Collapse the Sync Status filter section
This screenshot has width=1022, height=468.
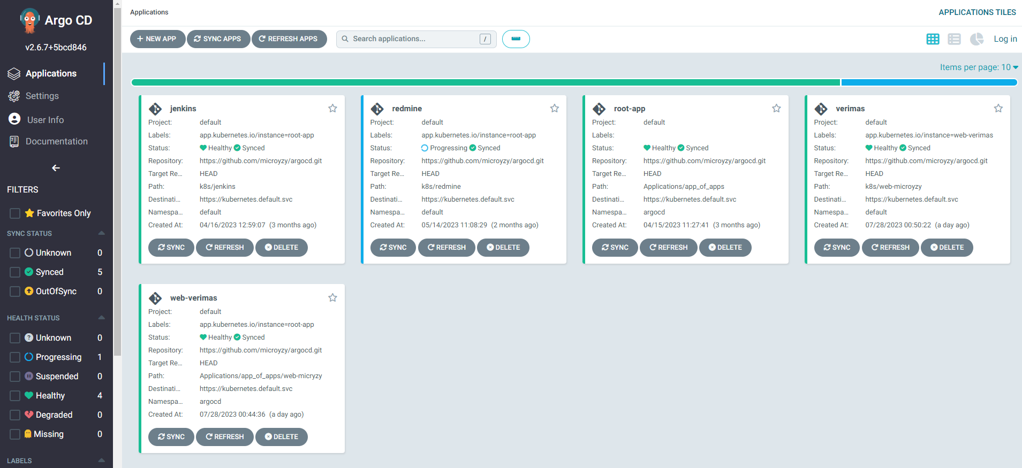(102, 233)
